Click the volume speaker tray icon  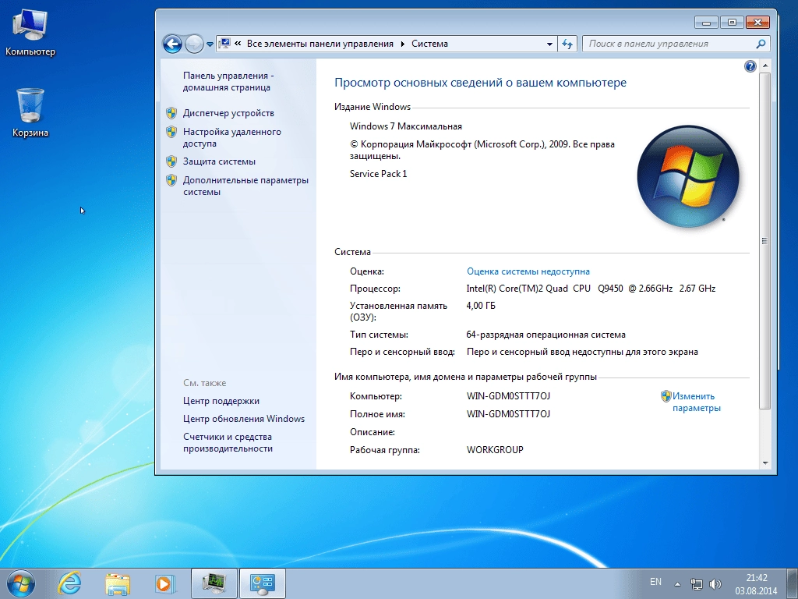715,583
